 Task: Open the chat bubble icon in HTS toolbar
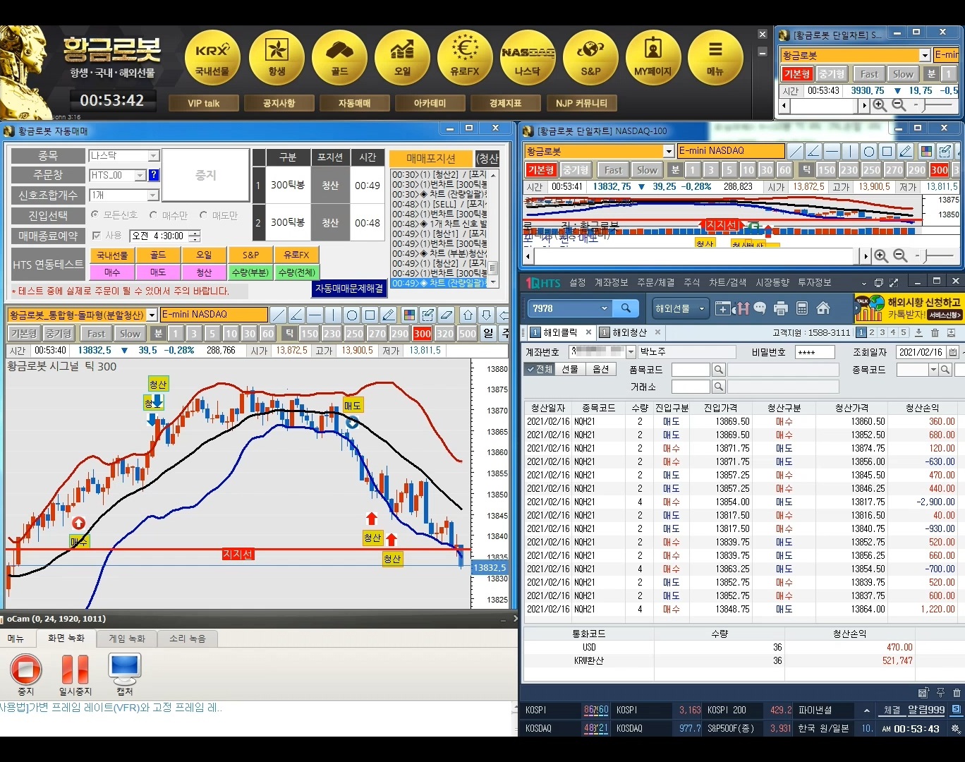pos(760,308)
